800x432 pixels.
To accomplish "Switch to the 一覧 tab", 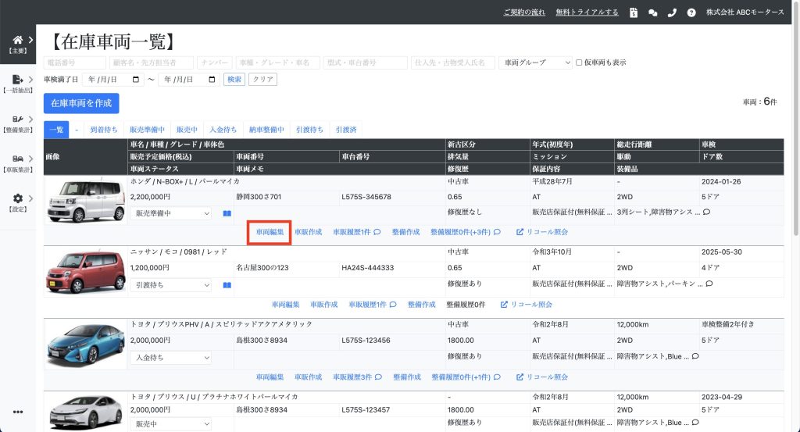I will point(56,130).
